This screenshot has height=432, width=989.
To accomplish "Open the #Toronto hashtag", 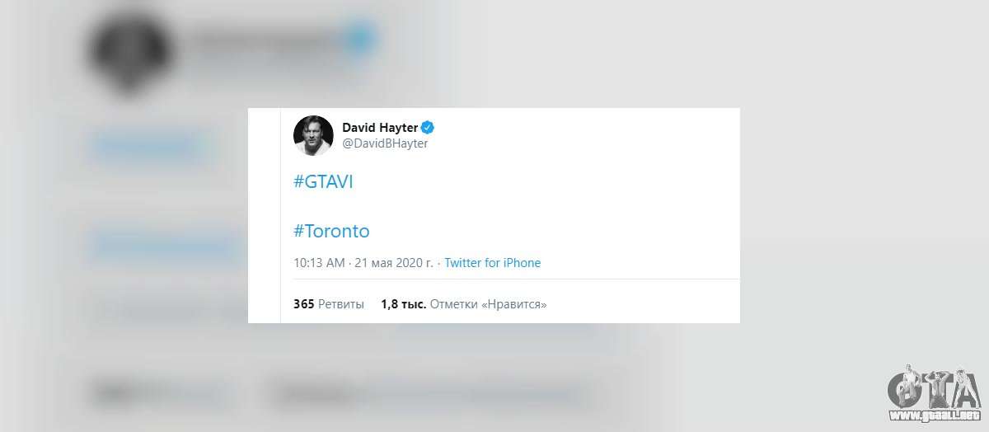I will [331, 230].
